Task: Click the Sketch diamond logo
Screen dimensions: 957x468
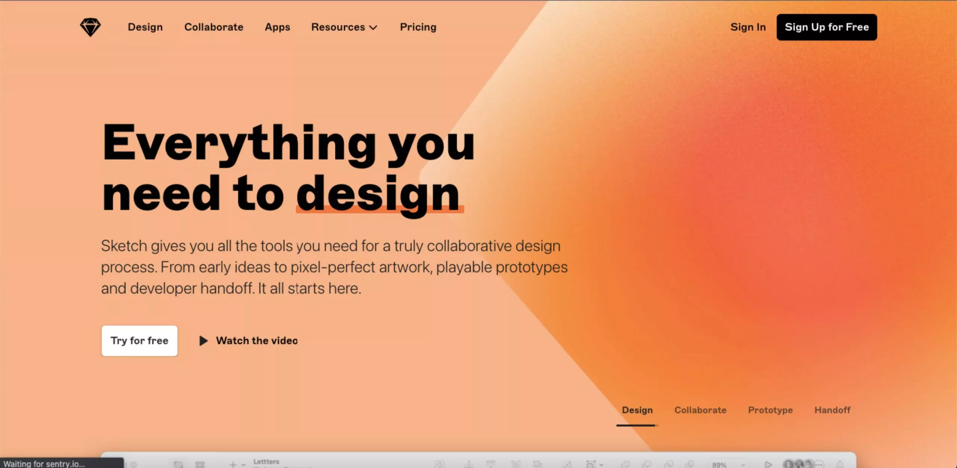Action: (x=90, y=27)
